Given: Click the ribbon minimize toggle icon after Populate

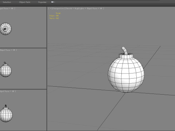Looking at the screenshot, I should tap(52, 2).
